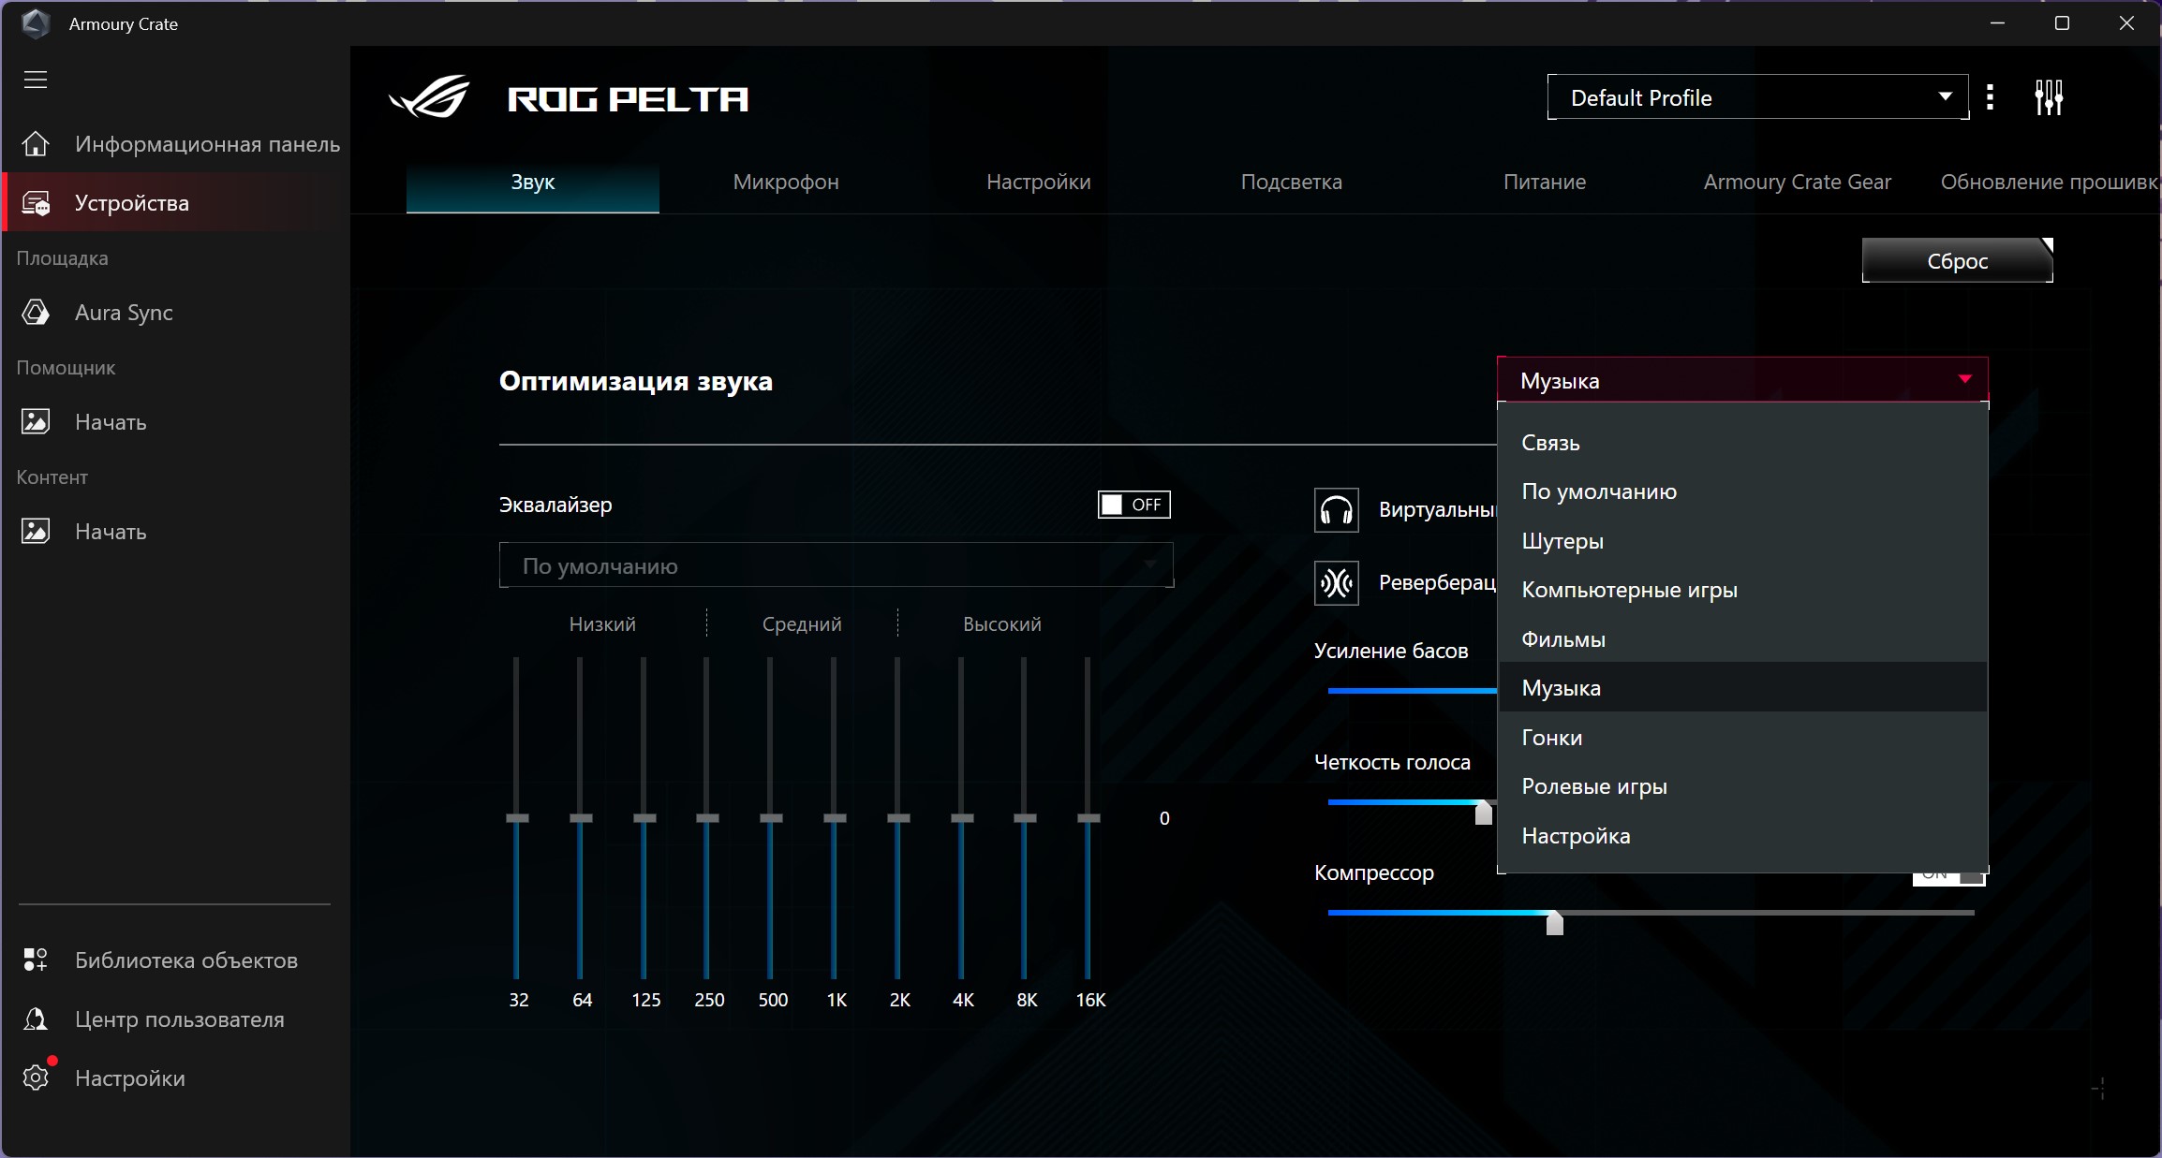Expand the Default Profile dropdown
The height and width of the screenshot is (1158, 2162).
coord(1757,97)
